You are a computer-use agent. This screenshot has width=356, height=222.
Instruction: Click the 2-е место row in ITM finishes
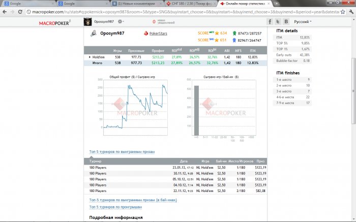tap(292, 85)
